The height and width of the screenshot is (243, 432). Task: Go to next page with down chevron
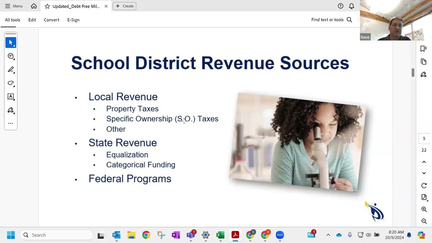pyautogui.click(x=424, y=173)
